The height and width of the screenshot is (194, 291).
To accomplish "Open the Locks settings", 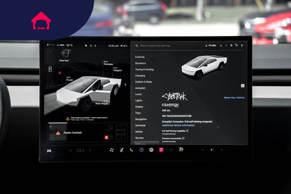I will click(138, 94).
